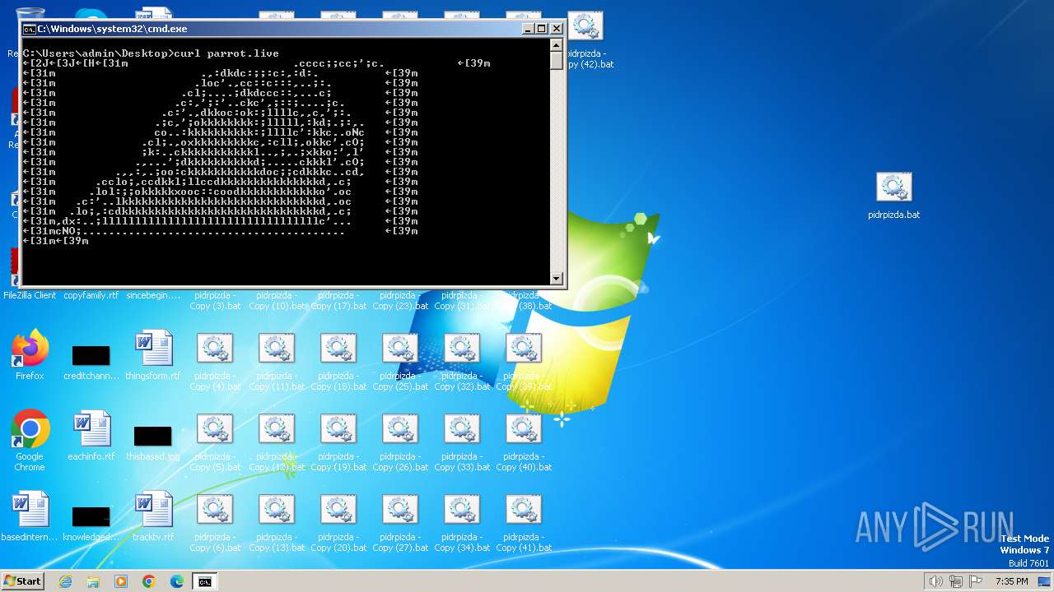Screen dimensions: 1054x592
Task: Select pidrpizda - Copy (42).bat icon
Action: (x=585, y=26)
